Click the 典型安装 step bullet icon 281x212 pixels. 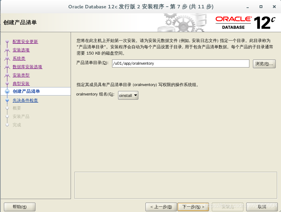pos(7,83)
